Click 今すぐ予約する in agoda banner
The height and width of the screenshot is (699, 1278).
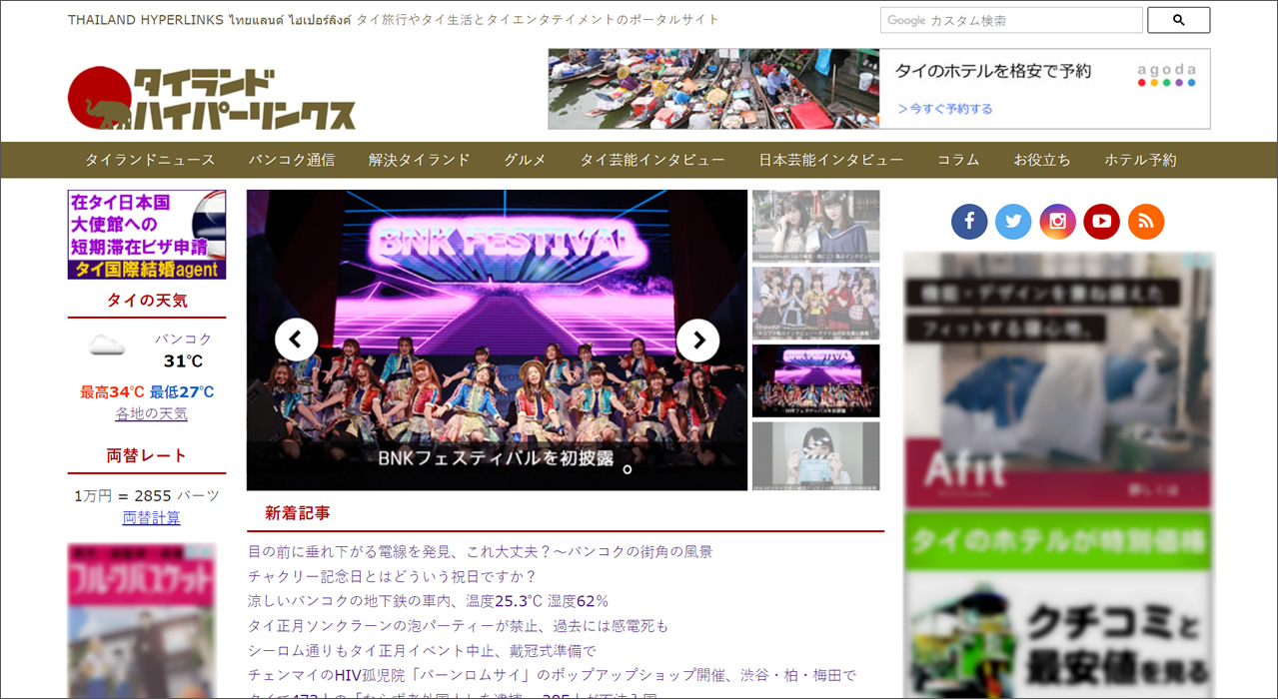(945, 109)
